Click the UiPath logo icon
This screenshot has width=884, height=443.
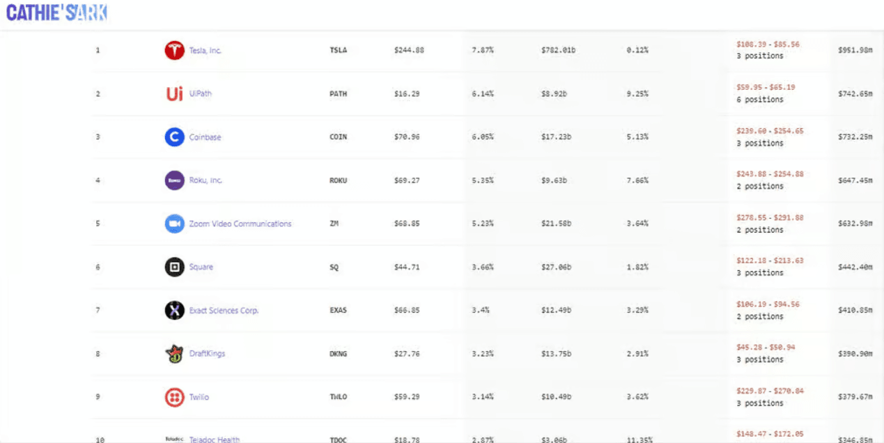pyautogui.click(x=174, y=93)
